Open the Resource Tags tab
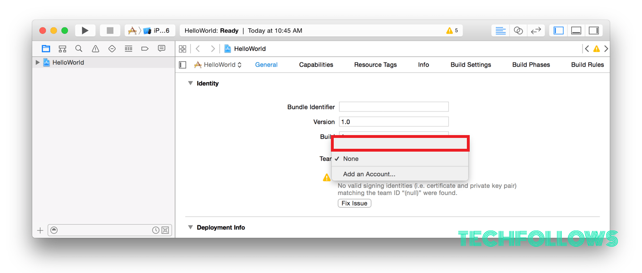The width and height of the screenshot is (642, 273). click(375, 65)
